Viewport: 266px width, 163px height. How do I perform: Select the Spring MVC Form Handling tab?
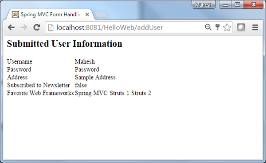coord(49,15)
